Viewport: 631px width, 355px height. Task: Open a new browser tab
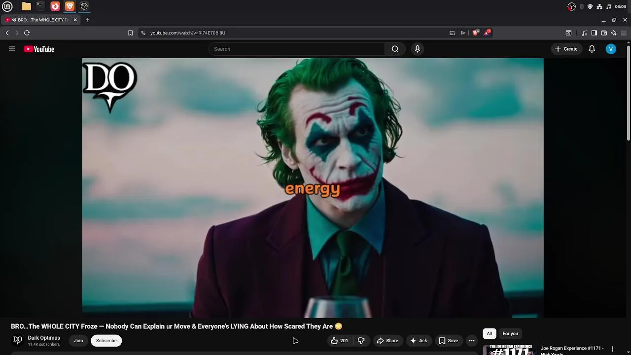tap(87, 20)
